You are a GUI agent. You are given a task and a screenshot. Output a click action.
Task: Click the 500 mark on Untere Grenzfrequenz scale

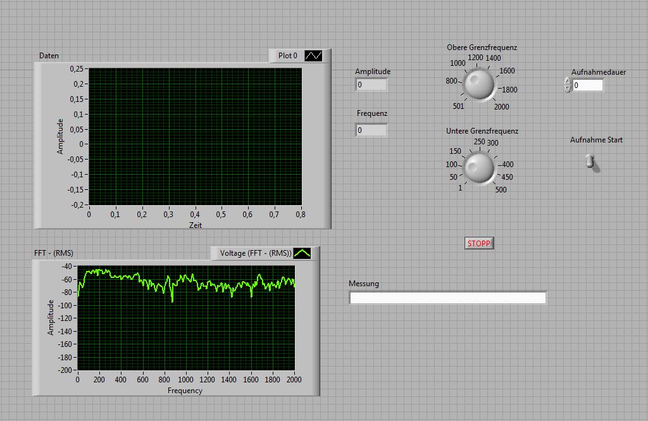(x=501, y=189)
